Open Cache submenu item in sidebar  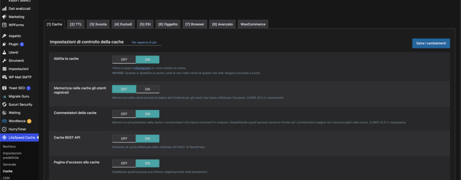pyautogui.click(x=8, y=171)
